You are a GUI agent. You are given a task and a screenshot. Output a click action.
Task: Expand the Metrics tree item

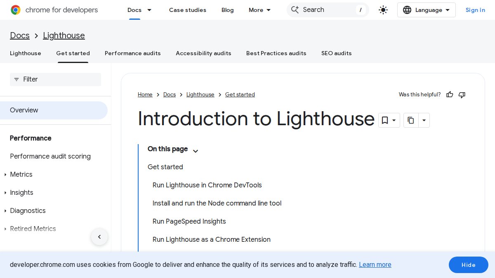(x=5, y=175)
